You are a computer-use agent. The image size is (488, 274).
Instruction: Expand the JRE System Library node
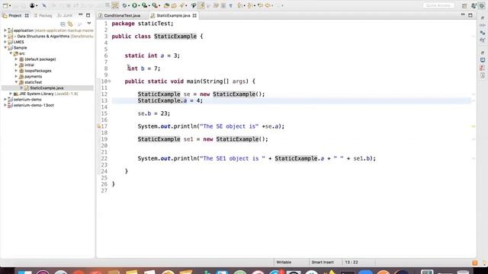tap(11, 94)
